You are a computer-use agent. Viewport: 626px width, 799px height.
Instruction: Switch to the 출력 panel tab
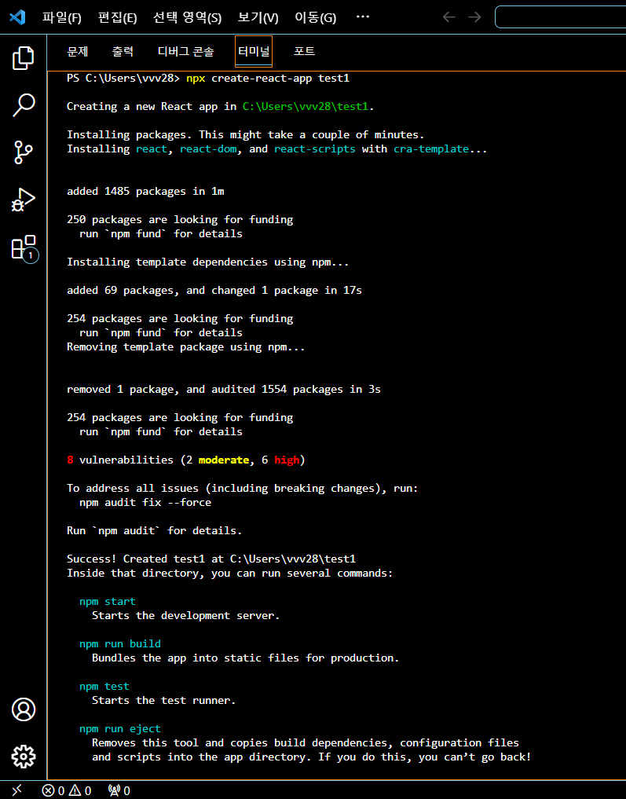coord(123,51)
